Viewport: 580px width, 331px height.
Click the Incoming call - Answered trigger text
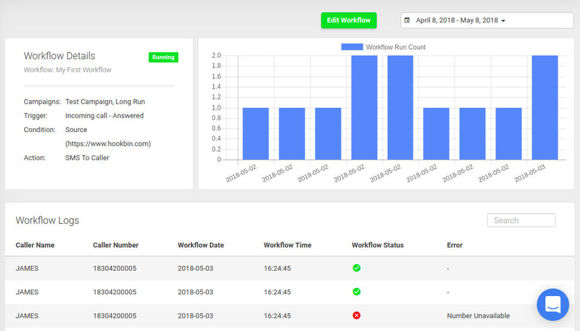tap(105, 116)
